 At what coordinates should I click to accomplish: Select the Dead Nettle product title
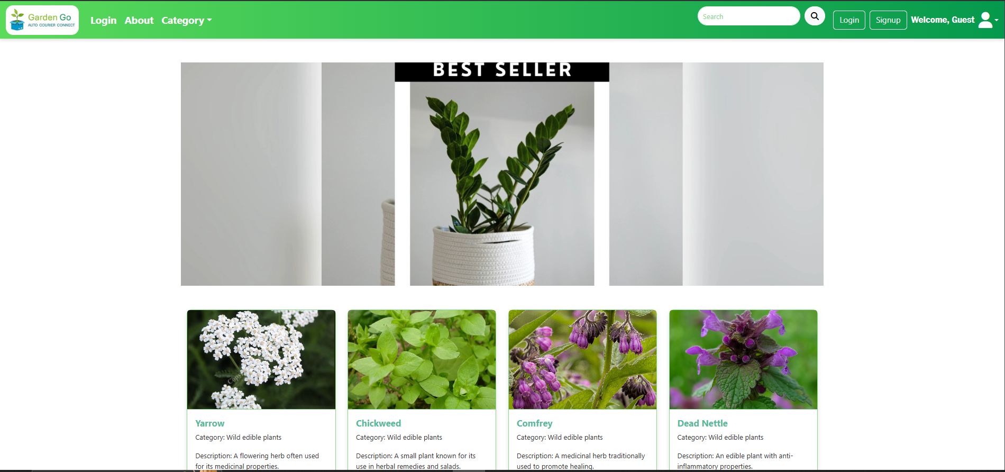(x=702, y=423)
